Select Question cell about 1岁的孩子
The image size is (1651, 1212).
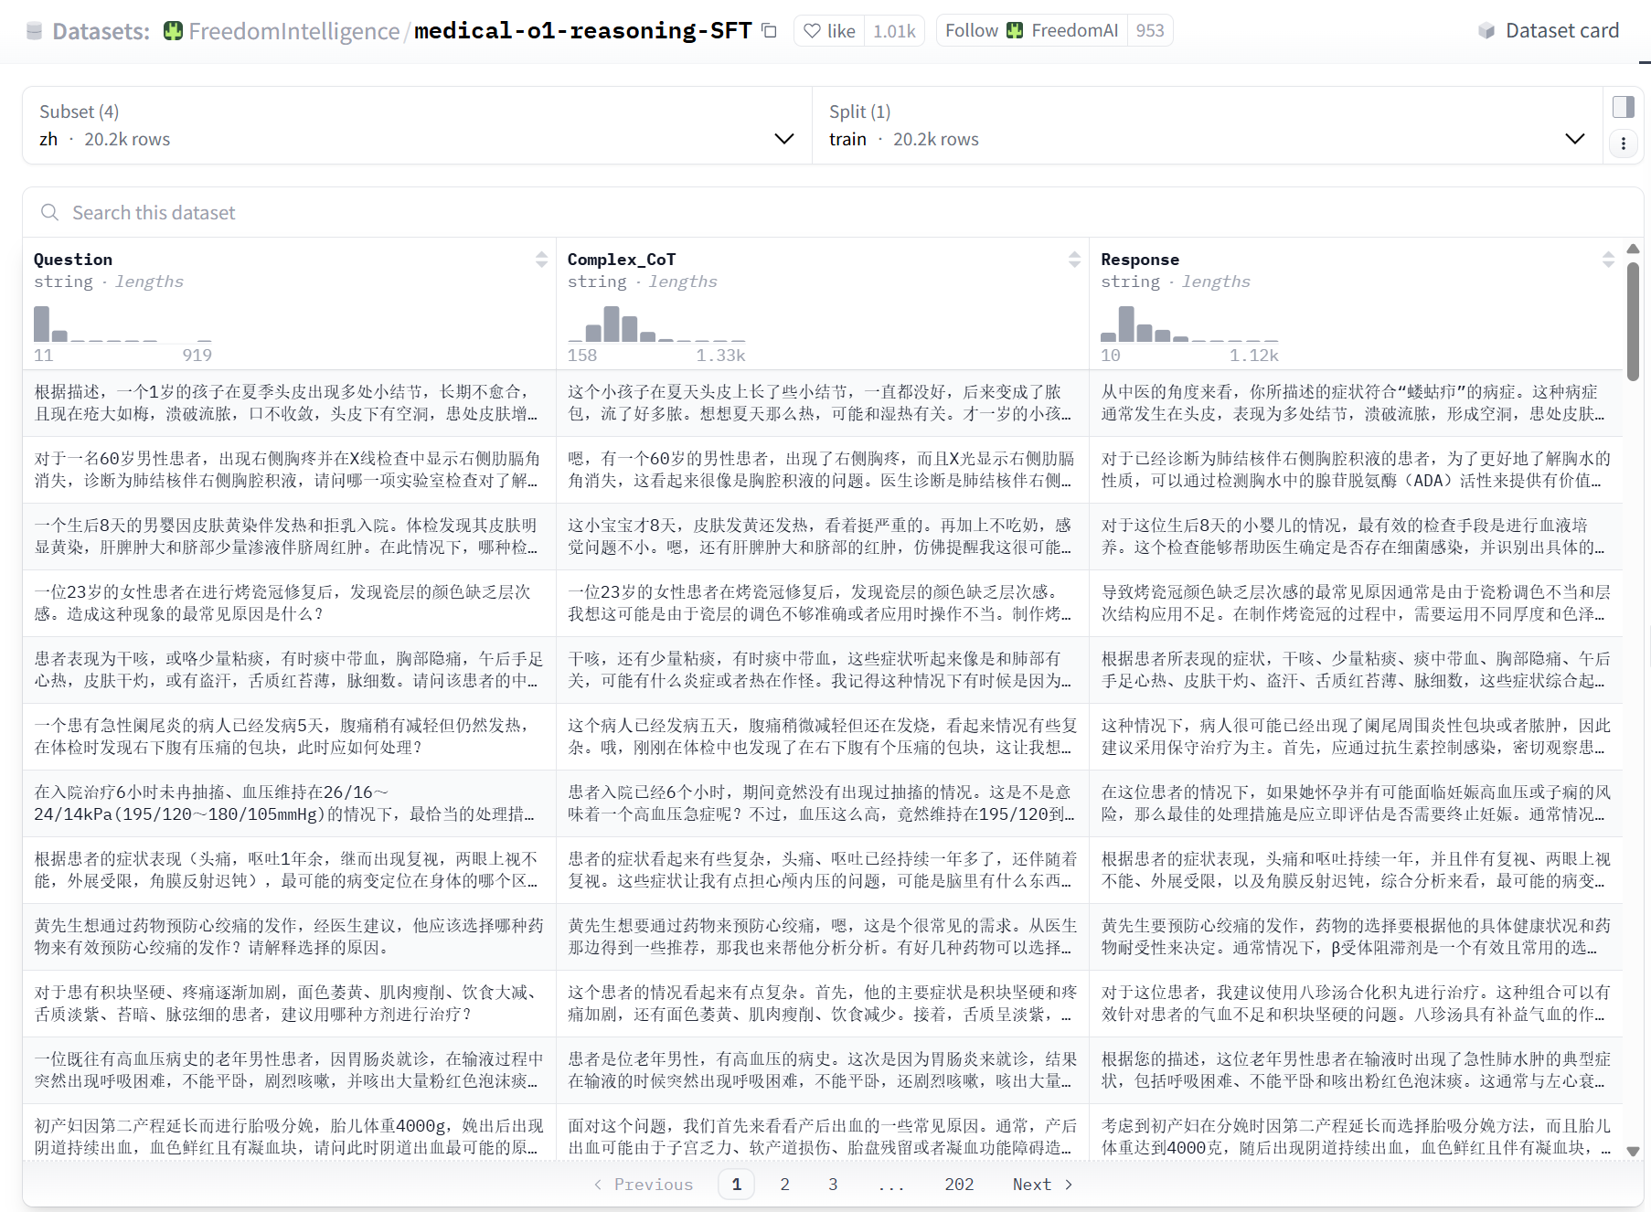click(289, 403)
